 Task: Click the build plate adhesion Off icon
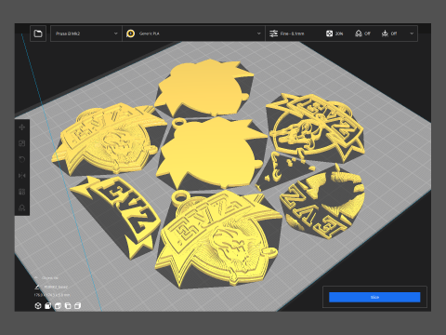(385, 33)
